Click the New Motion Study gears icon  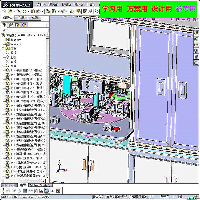click(x=72, y=11)
